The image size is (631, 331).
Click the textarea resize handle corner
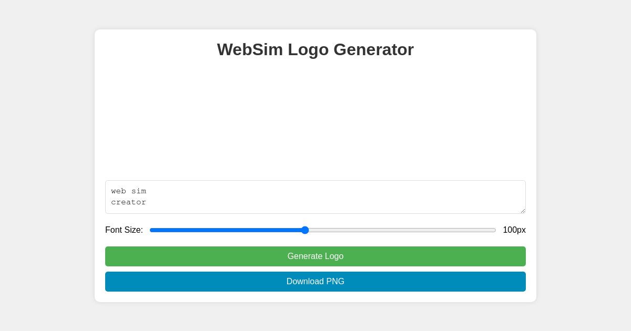(523, 210)
